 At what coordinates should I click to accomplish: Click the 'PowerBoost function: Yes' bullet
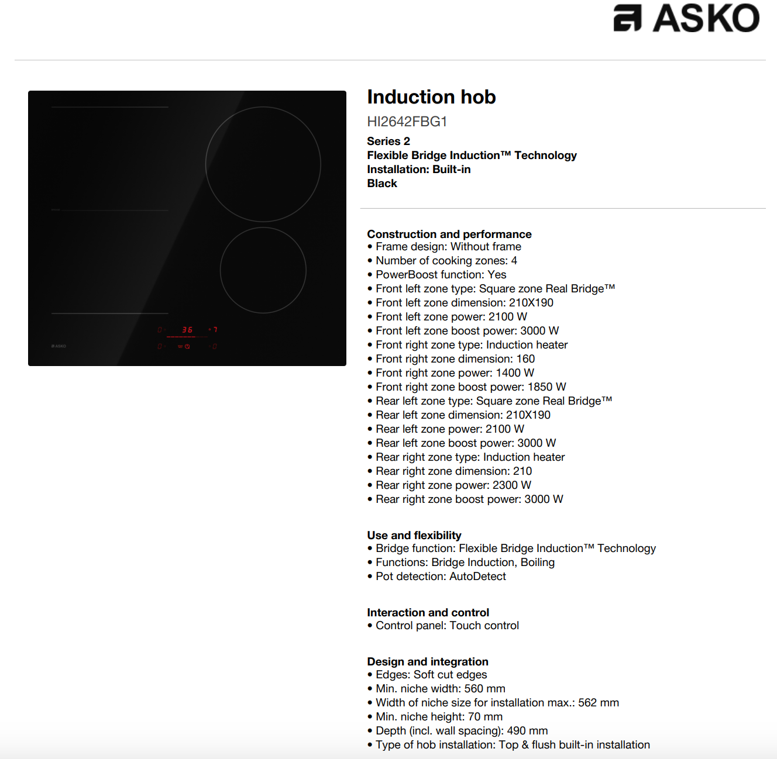click(436, 274)
